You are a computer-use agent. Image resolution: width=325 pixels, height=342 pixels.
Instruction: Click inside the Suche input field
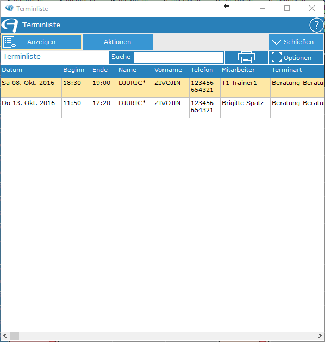(178, 57)
